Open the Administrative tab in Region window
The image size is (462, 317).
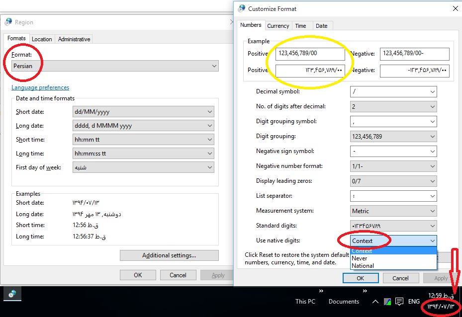[x=74, y=39]
